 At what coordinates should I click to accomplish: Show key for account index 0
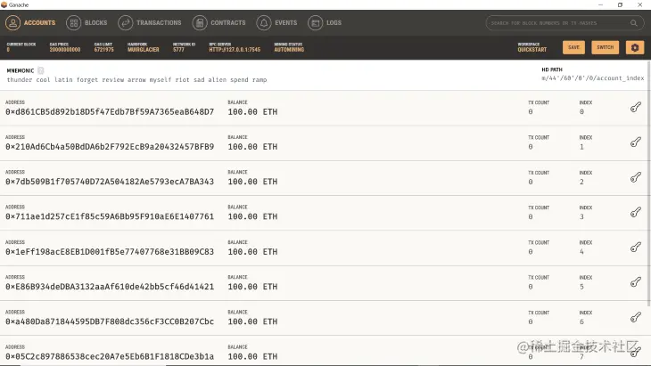point(636,108)
